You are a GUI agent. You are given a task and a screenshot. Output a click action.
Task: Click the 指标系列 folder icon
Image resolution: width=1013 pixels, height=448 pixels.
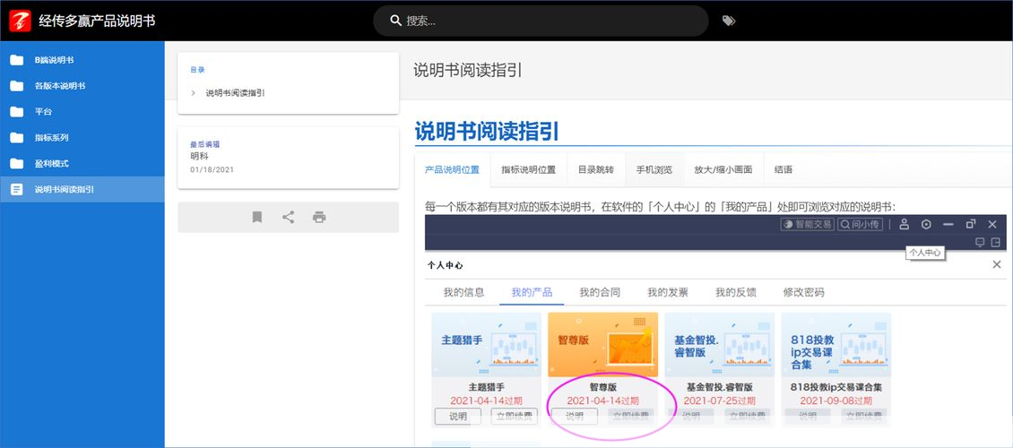click(17, 137)
